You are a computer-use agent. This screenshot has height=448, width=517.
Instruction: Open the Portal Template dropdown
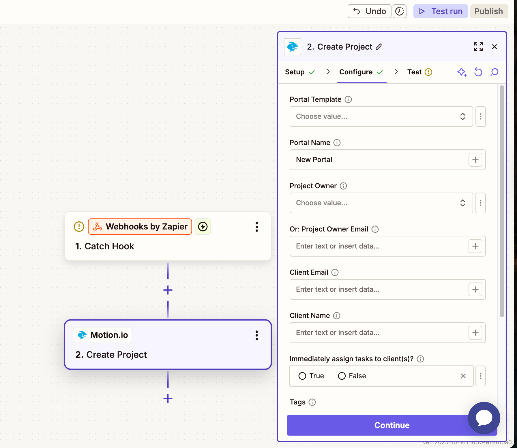(x=381, y=116)
